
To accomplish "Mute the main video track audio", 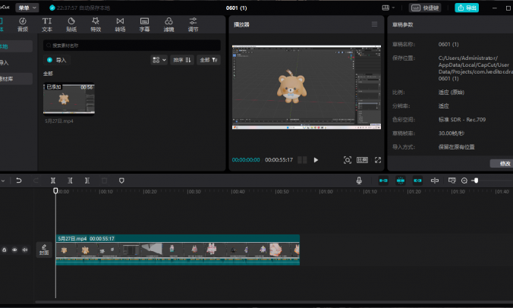I will [25, 250].
